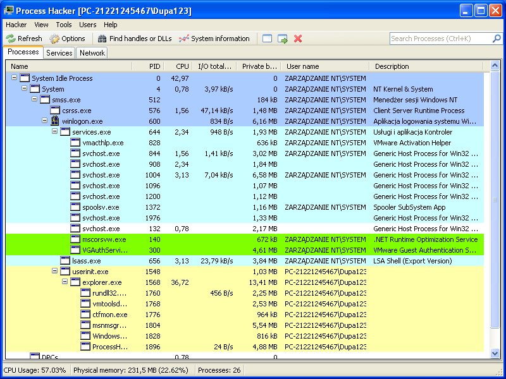Sort by the PID column header
Image resolution: width=506 pixels, height=379 pixels.
tap(154, 66)
